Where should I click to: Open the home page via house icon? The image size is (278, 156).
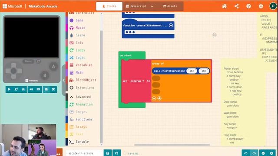tap(224, 6)
